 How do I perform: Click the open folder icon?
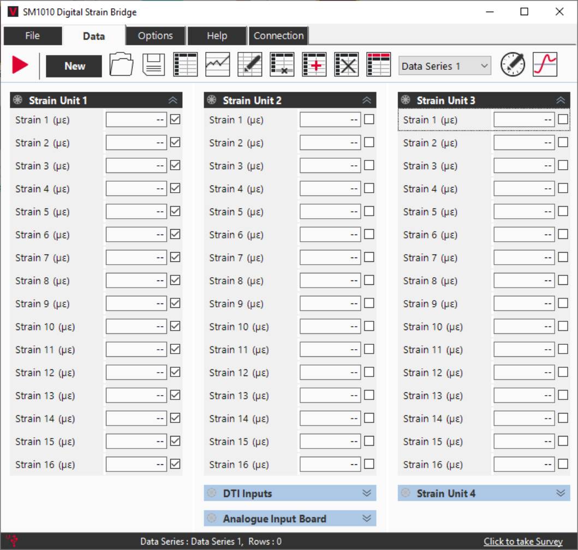(x=121, y=65)
